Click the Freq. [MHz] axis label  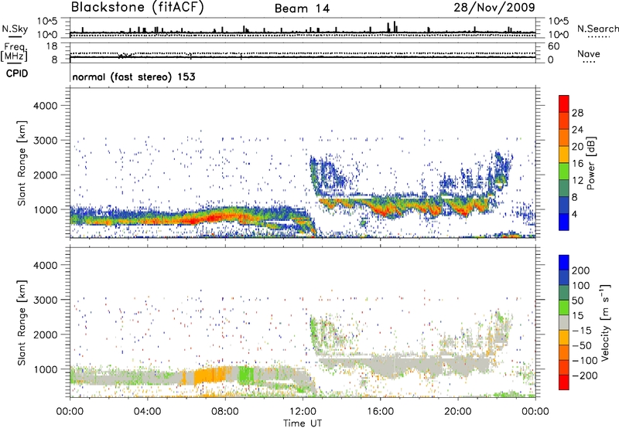point(14,52)
